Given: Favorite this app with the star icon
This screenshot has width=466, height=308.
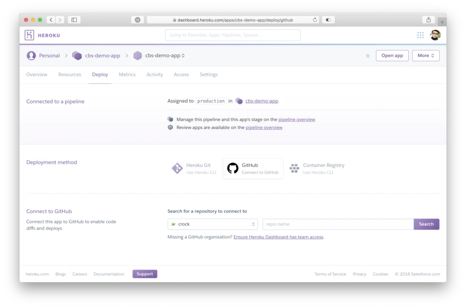Looking at the screenshot, I should point(368,56).
